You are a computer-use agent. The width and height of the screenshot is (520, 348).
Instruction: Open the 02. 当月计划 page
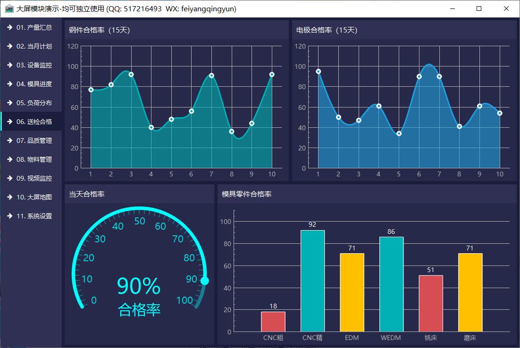tap(34, 46)
